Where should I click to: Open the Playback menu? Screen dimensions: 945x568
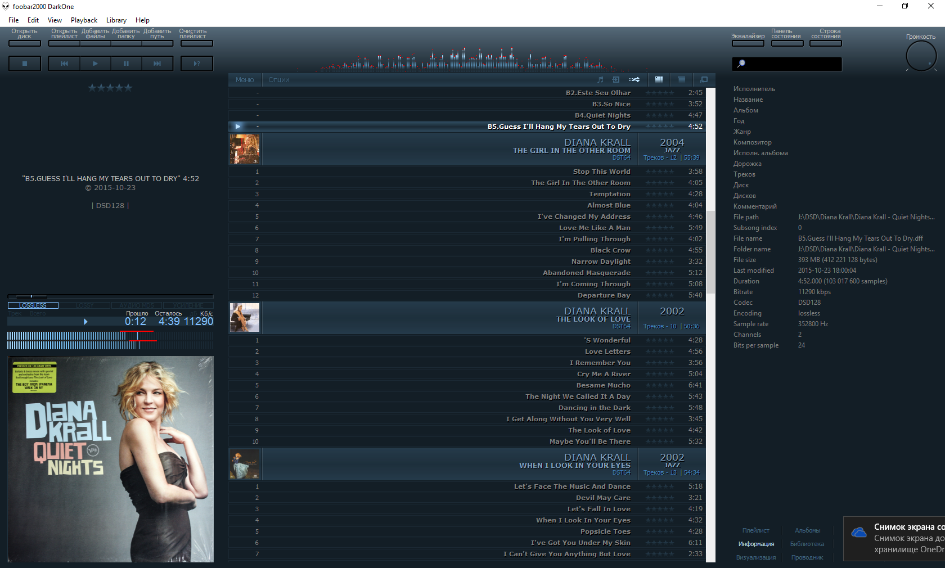[x=84, y=20]
